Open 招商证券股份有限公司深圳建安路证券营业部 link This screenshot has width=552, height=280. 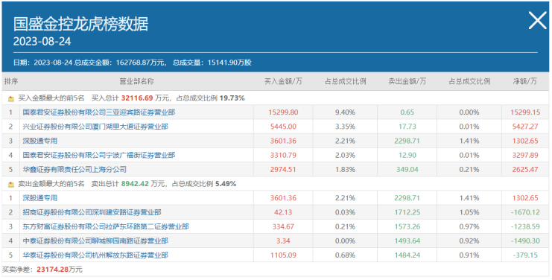(92, 212)
